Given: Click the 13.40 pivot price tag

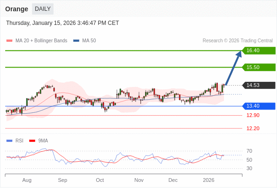Looking at the screenshot, I should [259, 106].
